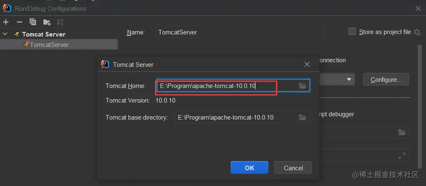The width and height of the screenshot is (426, 186).
Task: Browse for Tomcat base directory folder
Action: [303, 117]
